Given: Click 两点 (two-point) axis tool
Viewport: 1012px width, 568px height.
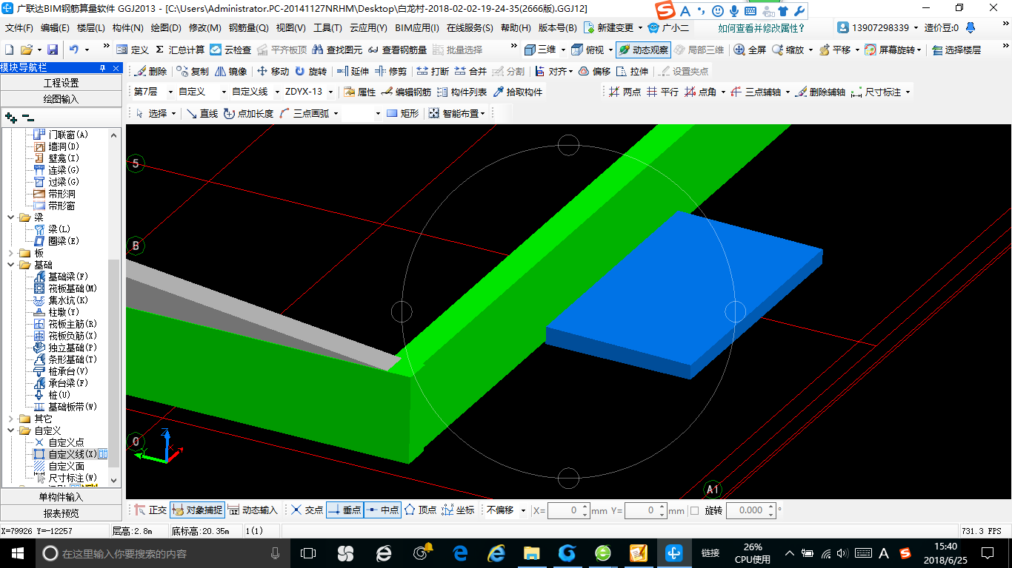Looking at the screenshot, I should click(x=625, y=92).
